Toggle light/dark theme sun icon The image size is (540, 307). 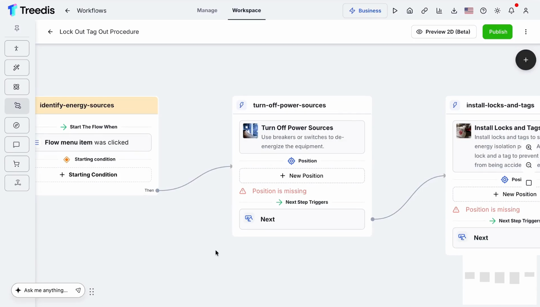click(x=497, y=11)
